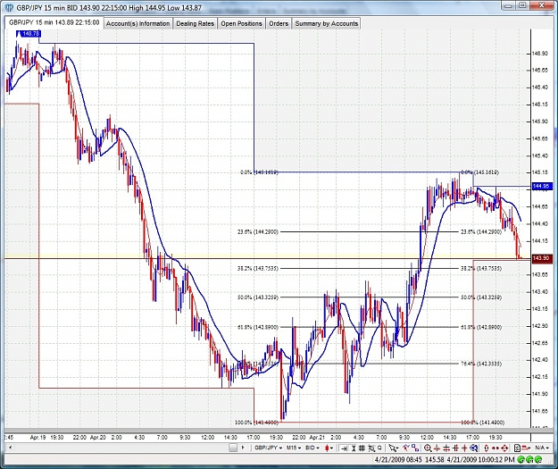Select the cursor pointer tool
The height and width of the screenshot is (469, 558).
394,448
